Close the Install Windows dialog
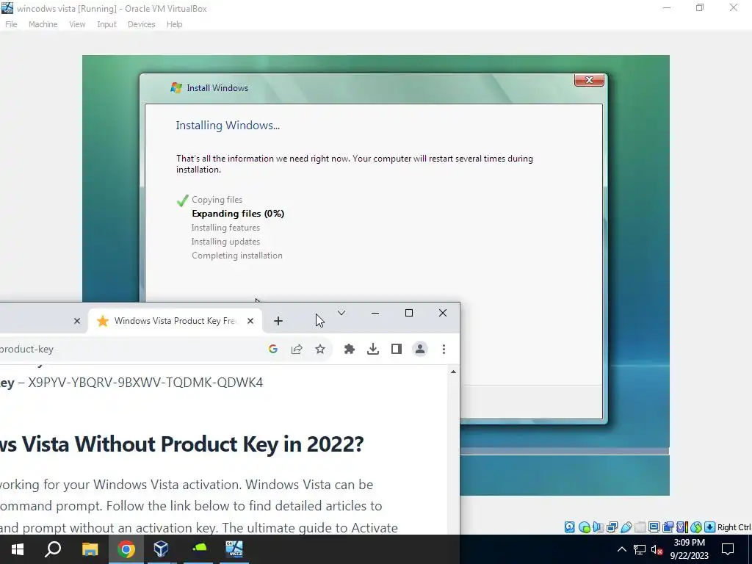This screenshot has height=564, width=752. (x=590, y=80)
